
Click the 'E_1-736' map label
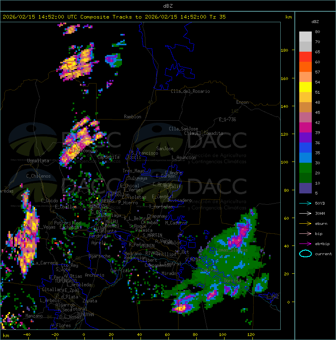227,120
